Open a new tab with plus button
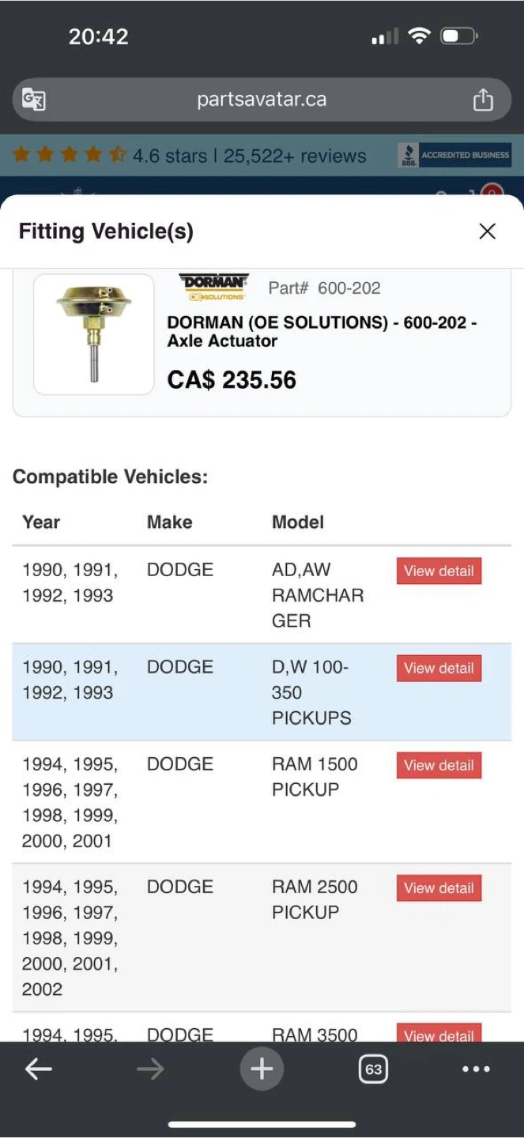 pos(262,1069)
